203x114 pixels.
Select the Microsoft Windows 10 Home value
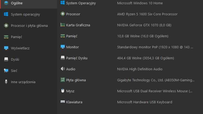pos(140,3)
